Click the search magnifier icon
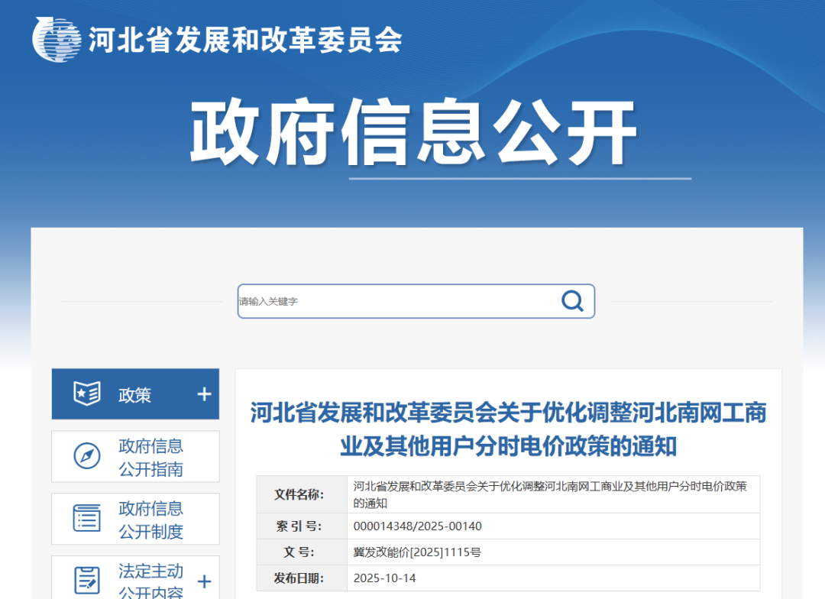Image resolution: width=825 pixels, height=599 pixels. pyautogui.click(x=571, y=301)
